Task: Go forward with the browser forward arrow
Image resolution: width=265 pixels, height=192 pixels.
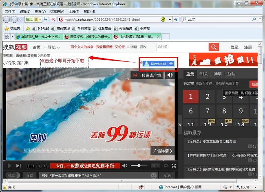Action: (14, 20)
